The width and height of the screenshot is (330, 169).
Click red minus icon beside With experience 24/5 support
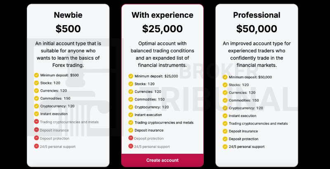coord(131,146)
